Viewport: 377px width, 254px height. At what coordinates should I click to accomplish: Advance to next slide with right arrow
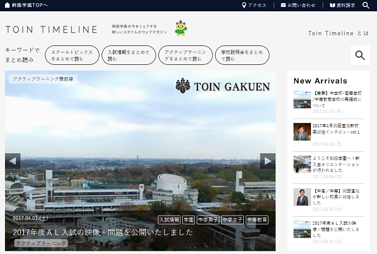tap(267, 161)
